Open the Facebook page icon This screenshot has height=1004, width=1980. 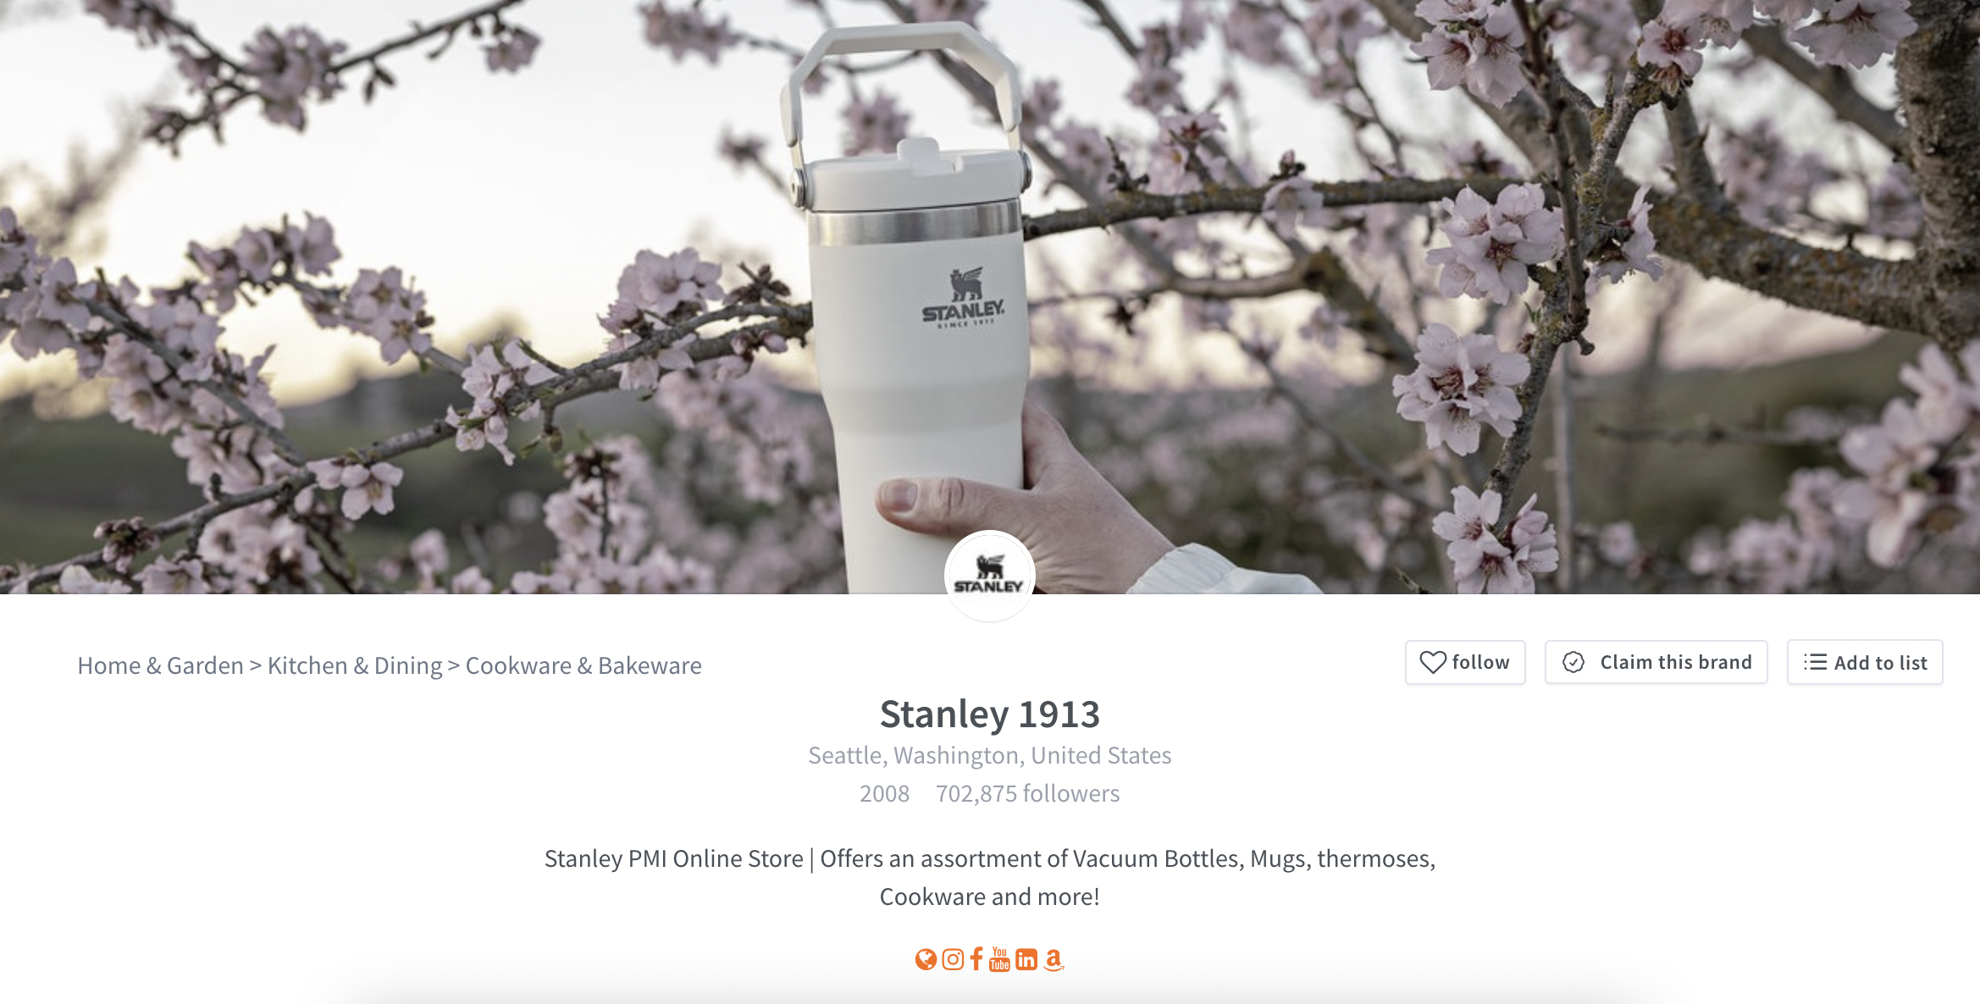point(976,959)
